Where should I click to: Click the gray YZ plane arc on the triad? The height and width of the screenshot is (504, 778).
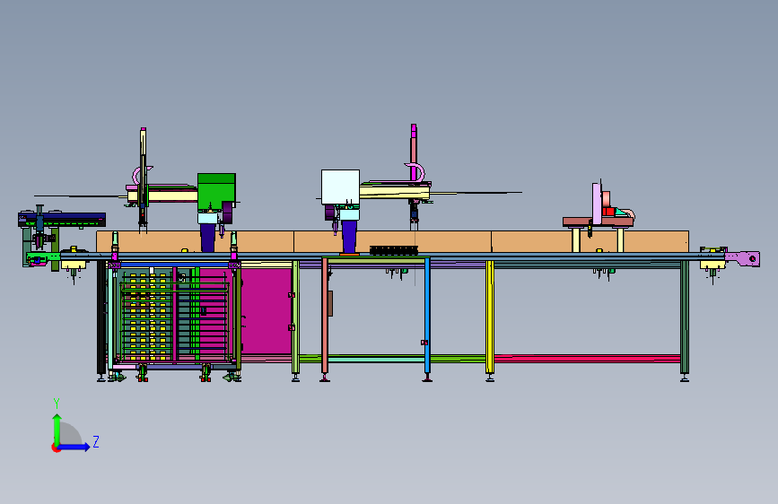pos(70,433)
